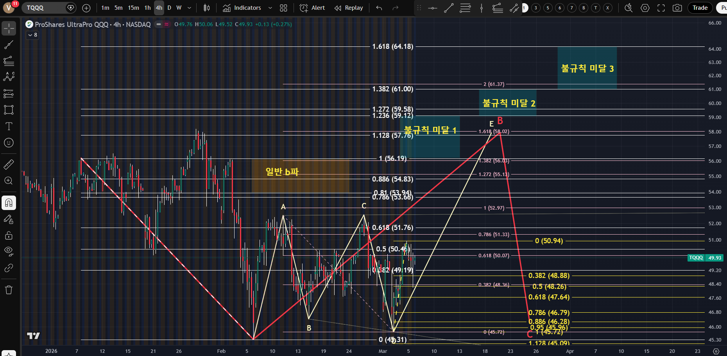Select the Text drawing tool
This screenshot has width=727, height=356.
tap(9, 126)
